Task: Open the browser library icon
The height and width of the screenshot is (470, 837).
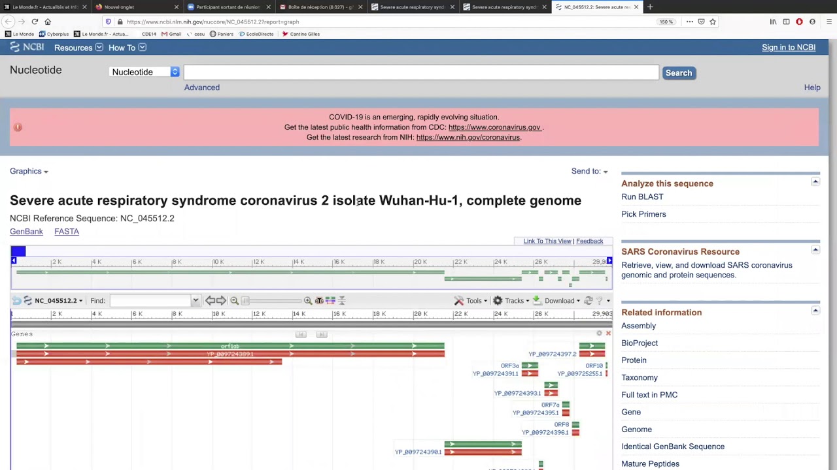Action: point(773,22)
